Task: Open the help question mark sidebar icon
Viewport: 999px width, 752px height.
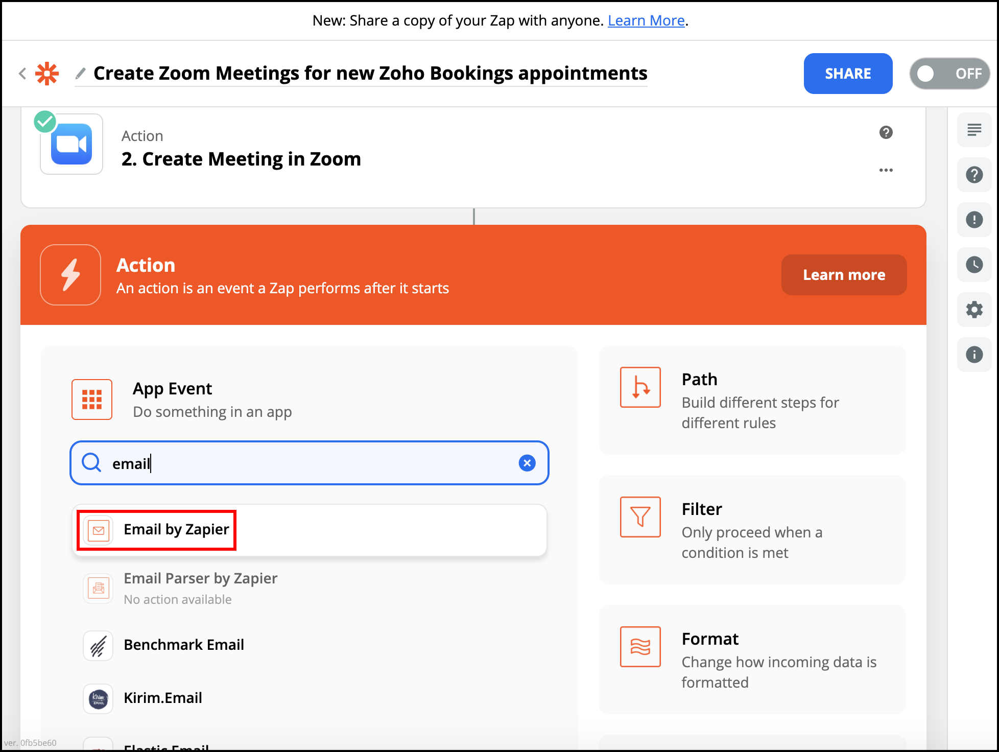Action: point(974,175)
